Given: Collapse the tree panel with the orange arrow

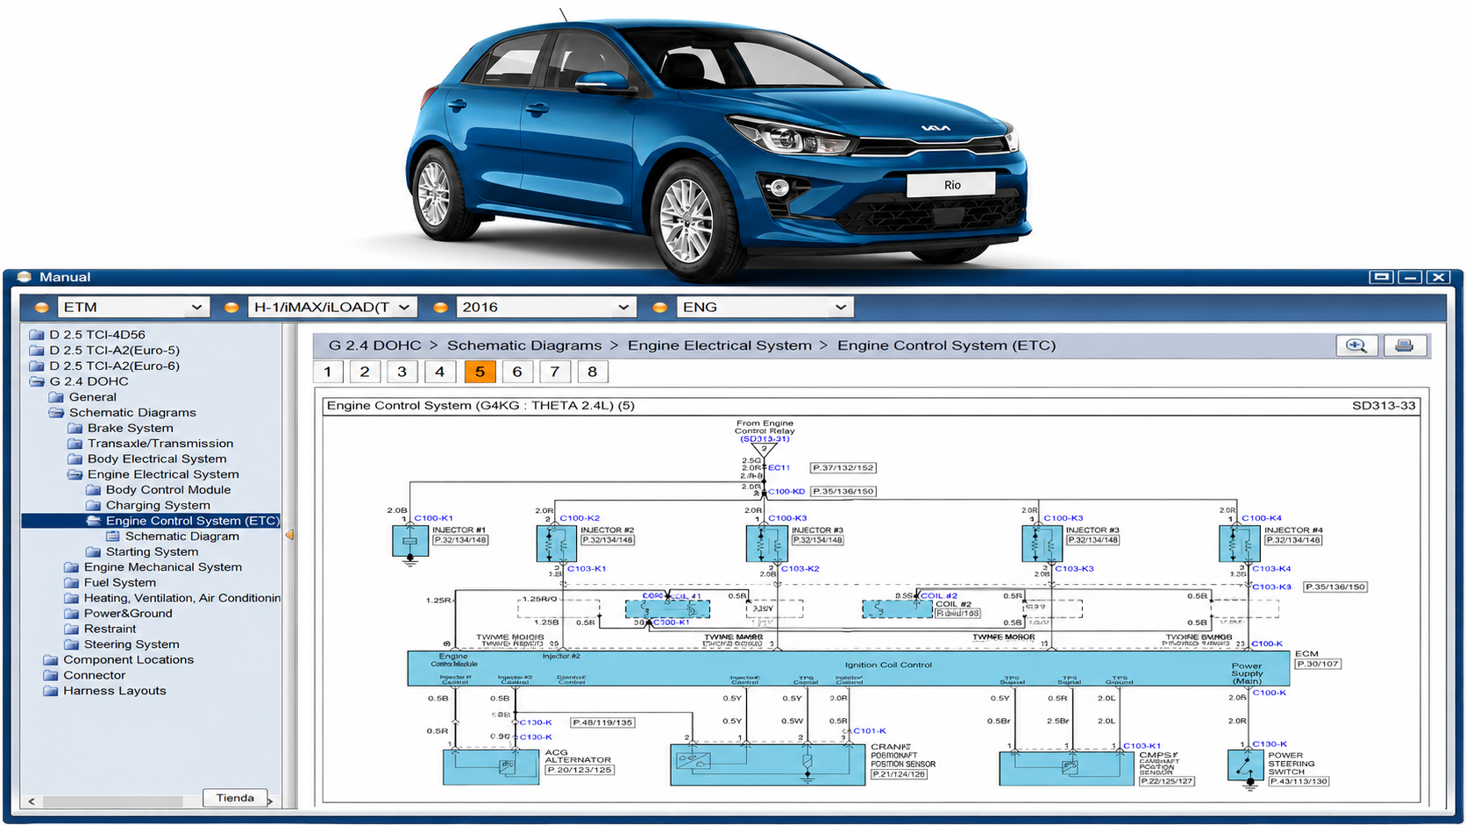Looking at the screenshot, I should click(289, 535).
